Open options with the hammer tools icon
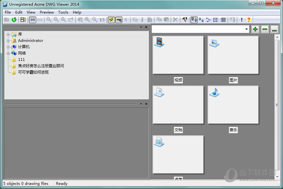Screen dimensions: 283x189 (x=184, y=19)
